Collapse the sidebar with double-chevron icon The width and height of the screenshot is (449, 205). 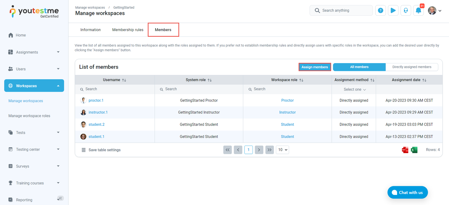tap(60, 198)
